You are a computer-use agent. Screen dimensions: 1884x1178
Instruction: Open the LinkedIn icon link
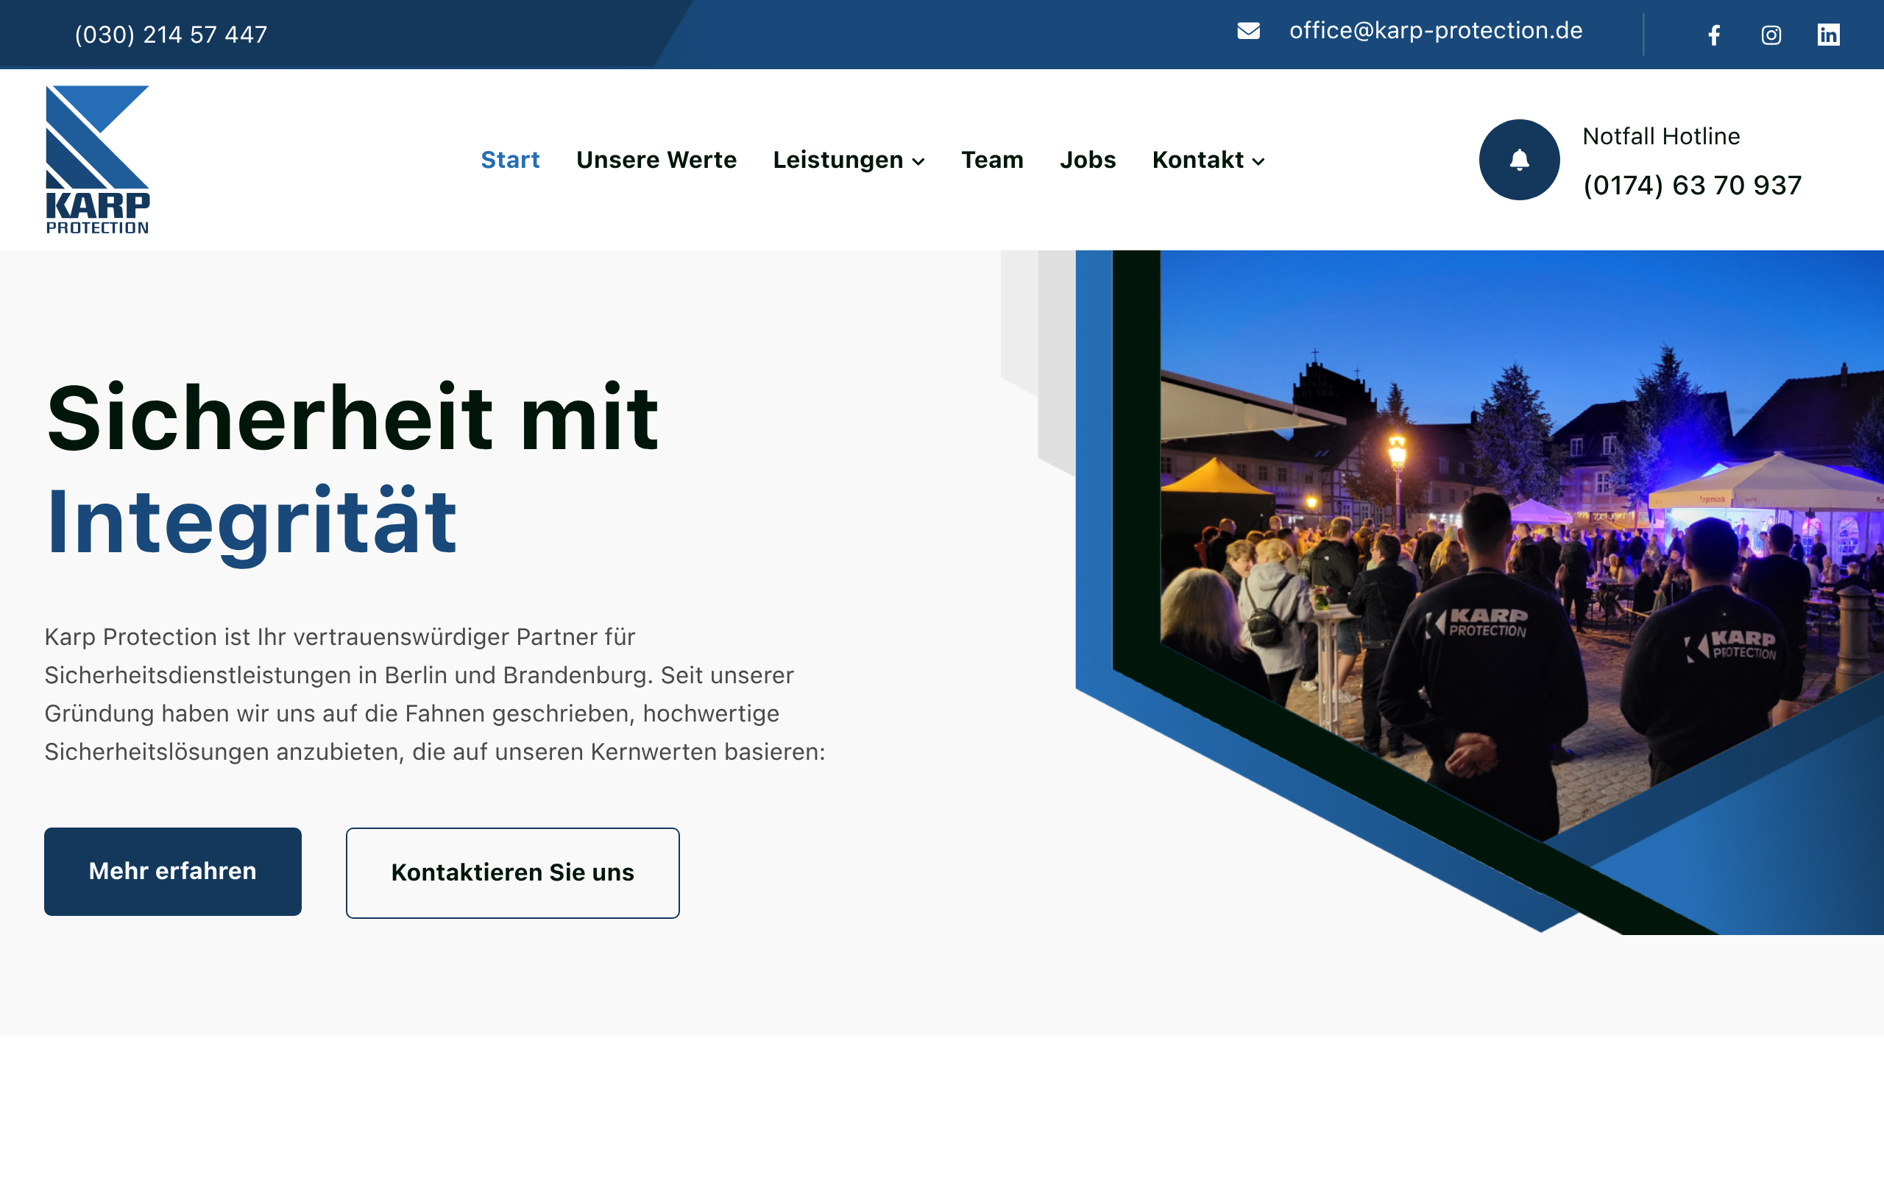pos(1828,35)
